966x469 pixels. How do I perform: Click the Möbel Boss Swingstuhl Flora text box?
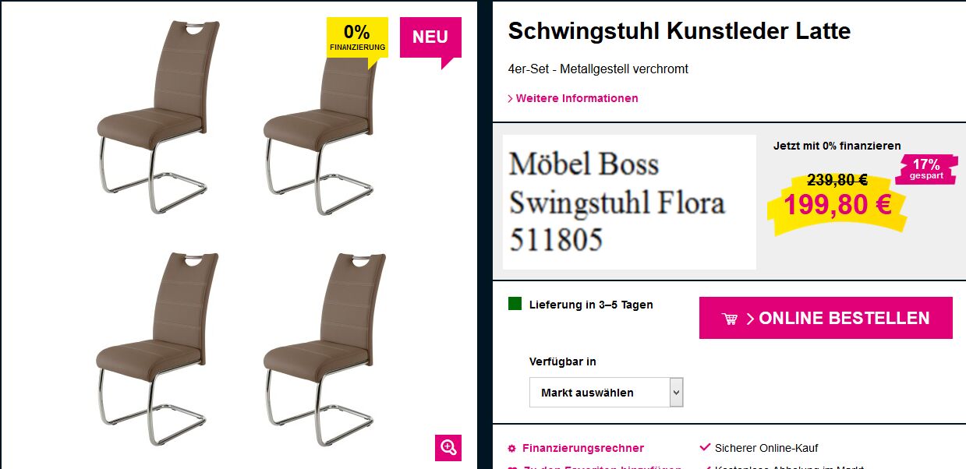pyautogui.click(x=629, y=202)
